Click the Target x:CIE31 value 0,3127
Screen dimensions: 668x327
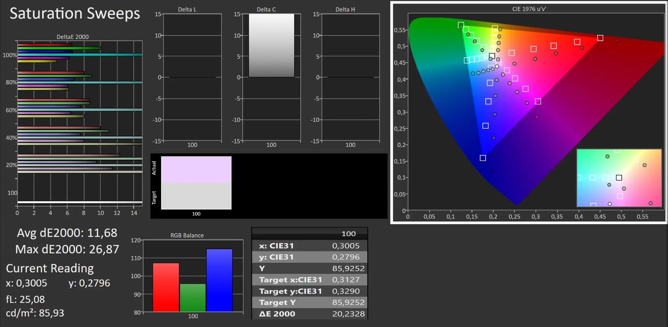[x=346, y=280]
